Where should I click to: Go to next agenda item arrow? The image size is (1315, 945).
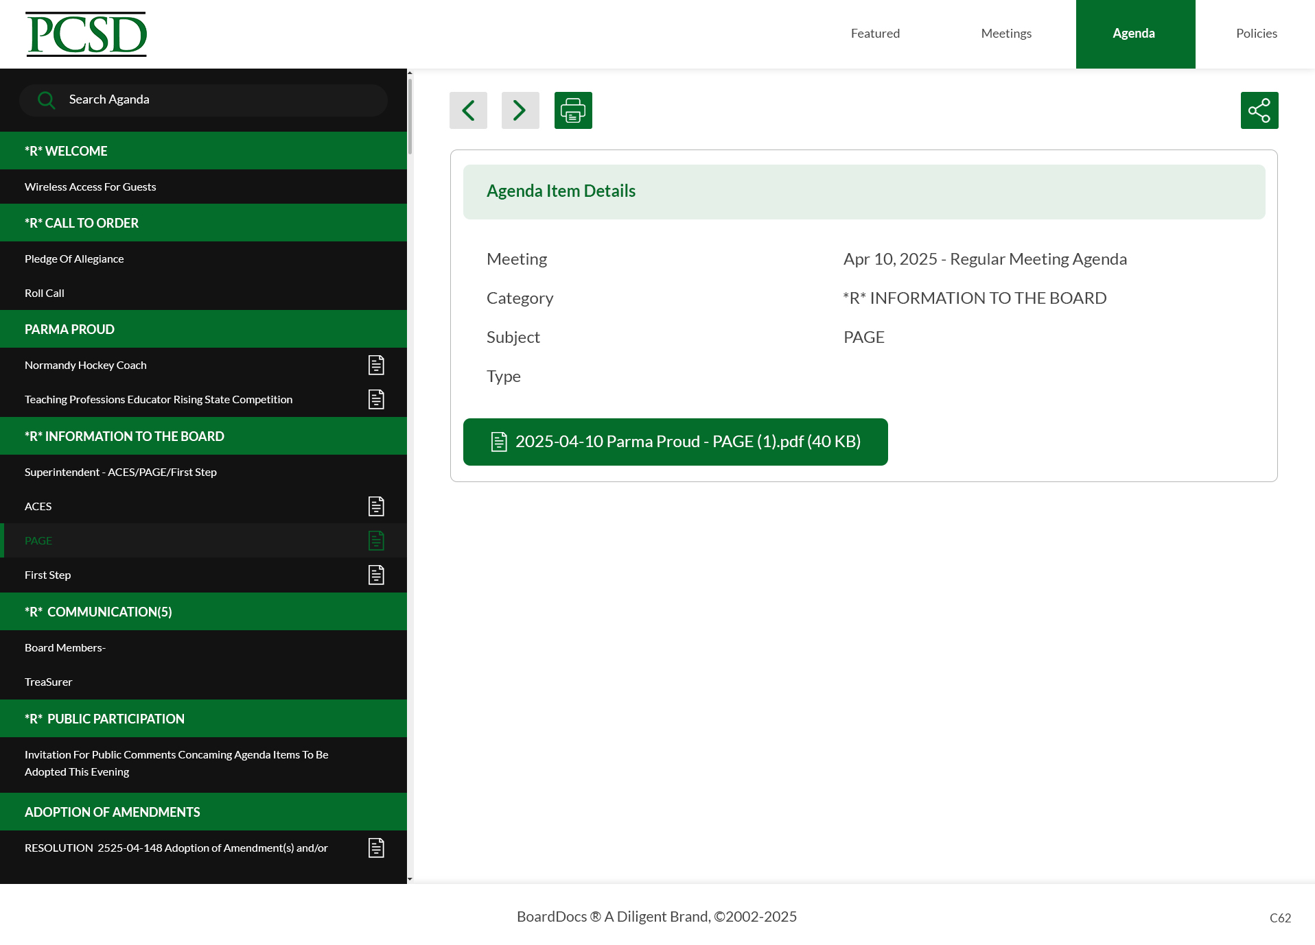[x=520, y=110]
